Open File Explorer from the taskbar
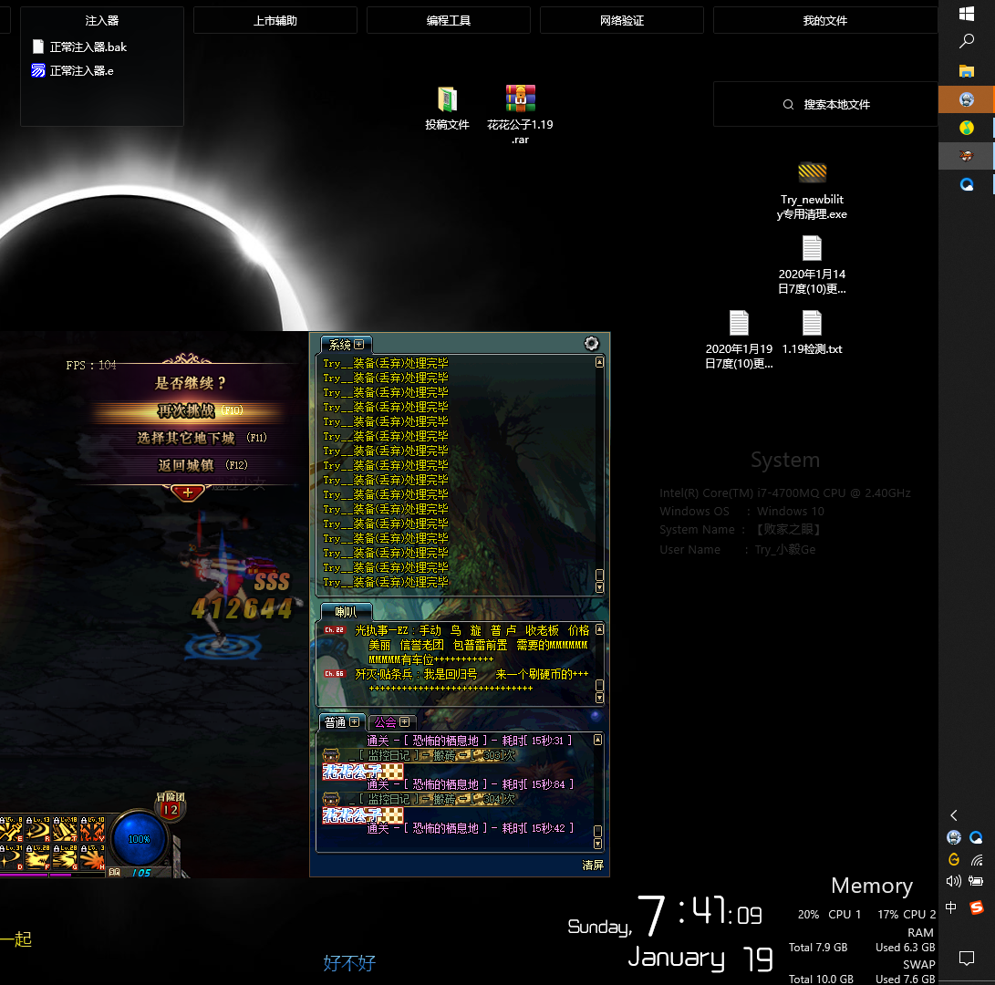Screen dimensions: 995x985 967,70
